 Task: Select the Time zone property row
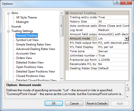tap(99, 51)
